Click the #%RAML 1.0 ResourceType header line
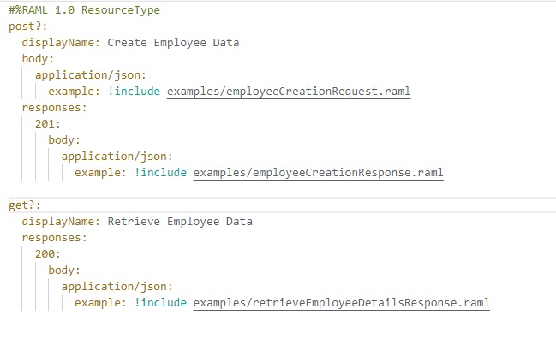Image resolution: width=556 pixels, height=362 pixels. tap(78, 10)
